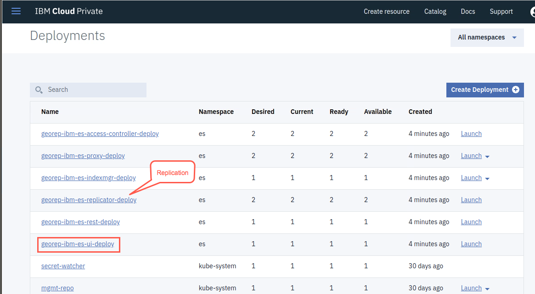Click kube-system namespace in mgmt-repo row
Viewport: 535px width, 294px height.
[x=217, y=288]
